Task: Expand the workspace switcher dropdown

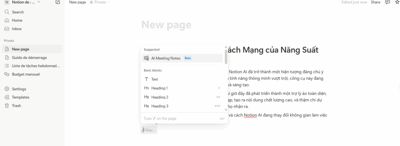Action: 39,2
